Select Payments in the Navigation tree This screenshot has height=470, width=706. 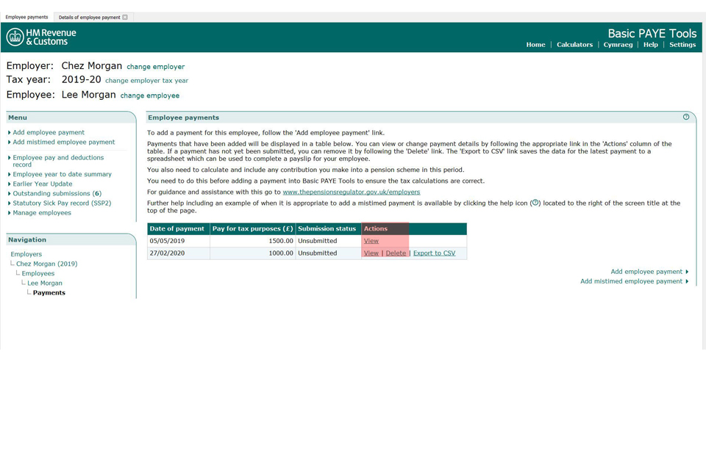pos(49,292)
